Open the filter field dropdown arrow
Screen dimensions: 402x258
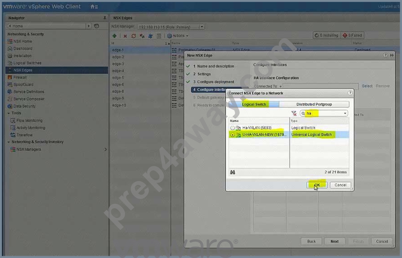(345, 114)
